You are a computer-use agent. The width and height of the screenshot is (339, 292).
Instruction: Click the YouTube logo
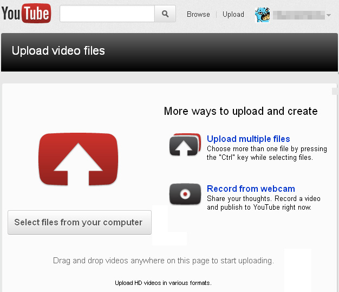point(26,14)
